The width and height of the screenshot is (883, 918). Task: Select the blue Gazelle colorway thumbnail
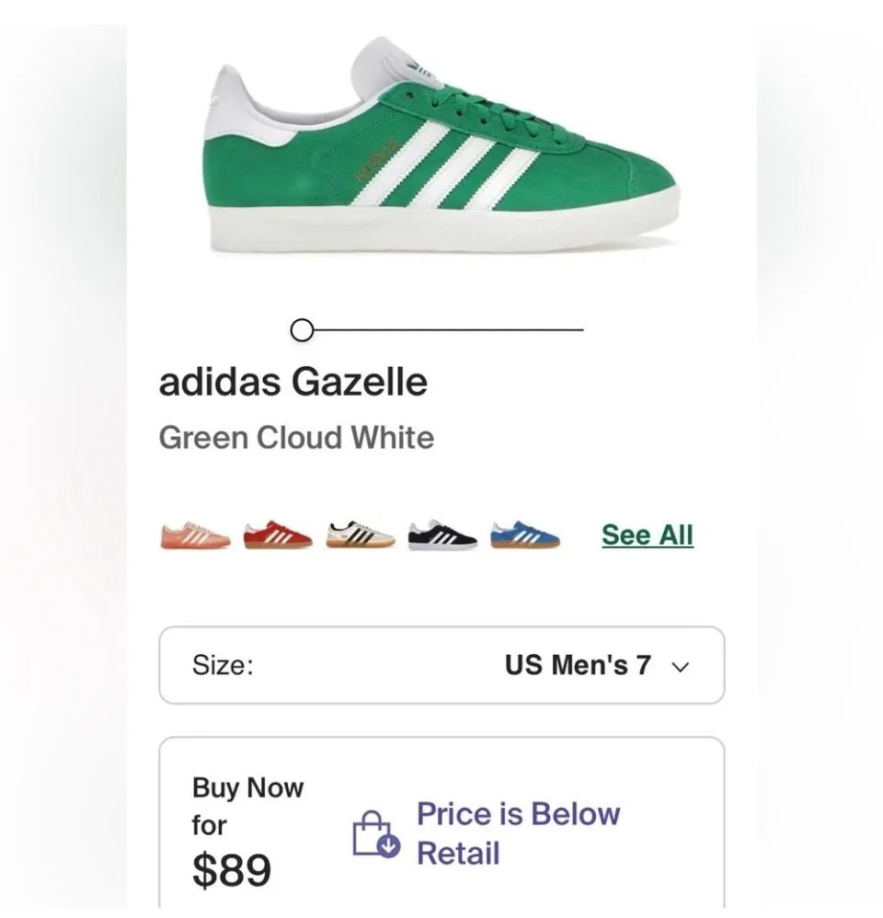point(525,534)
